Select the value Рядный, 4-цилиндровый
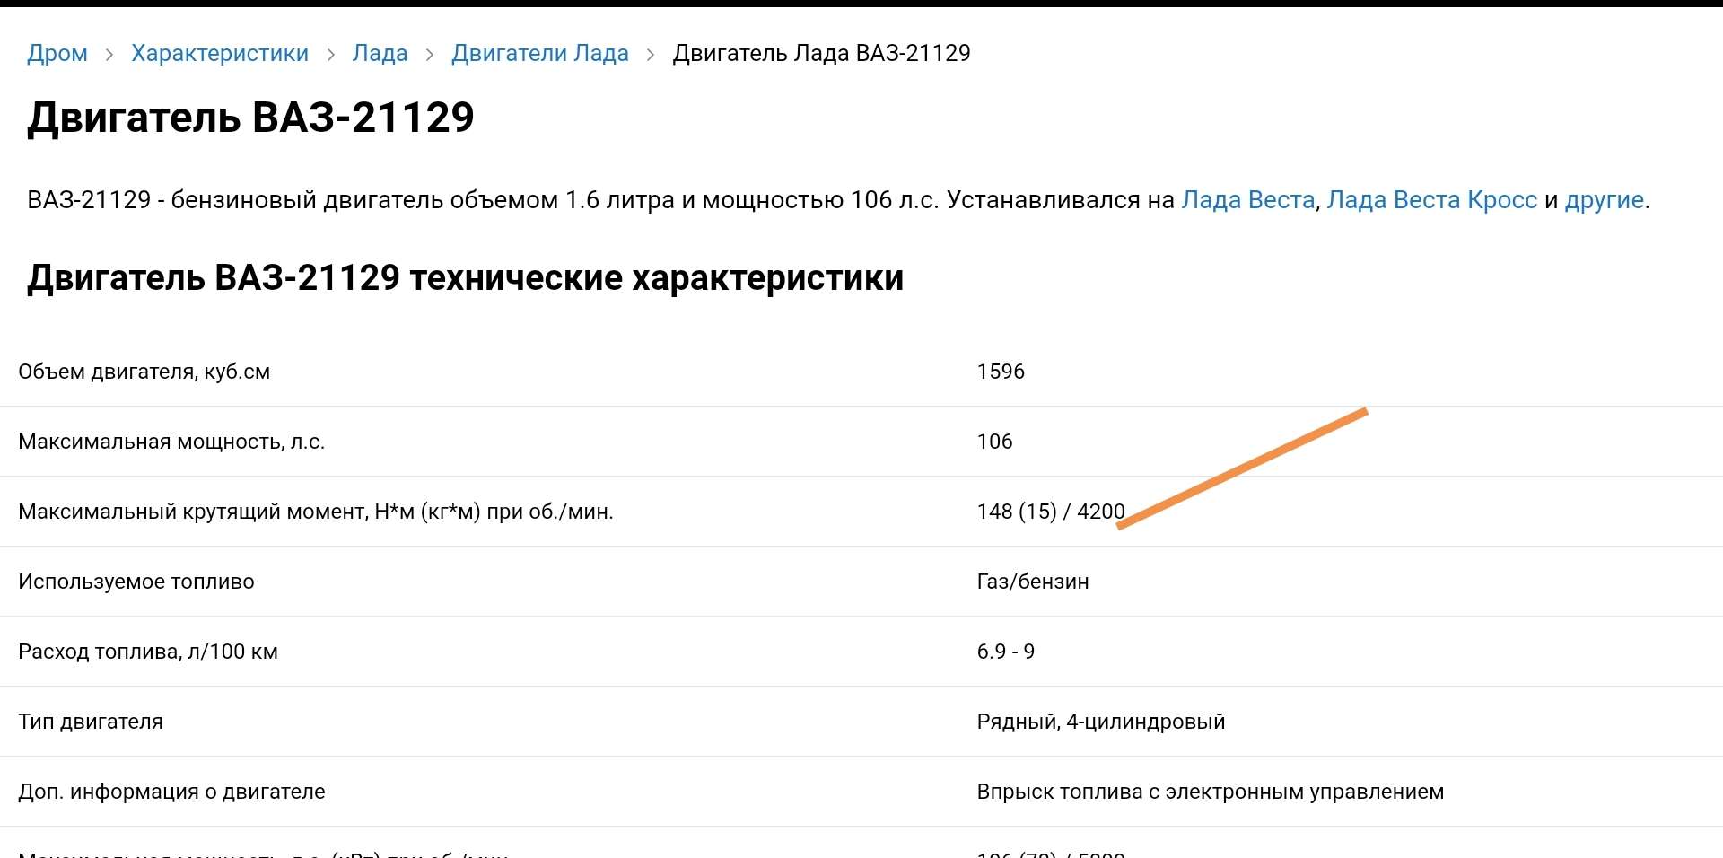Screen dimensions: 1723x858 point(1101,722)
